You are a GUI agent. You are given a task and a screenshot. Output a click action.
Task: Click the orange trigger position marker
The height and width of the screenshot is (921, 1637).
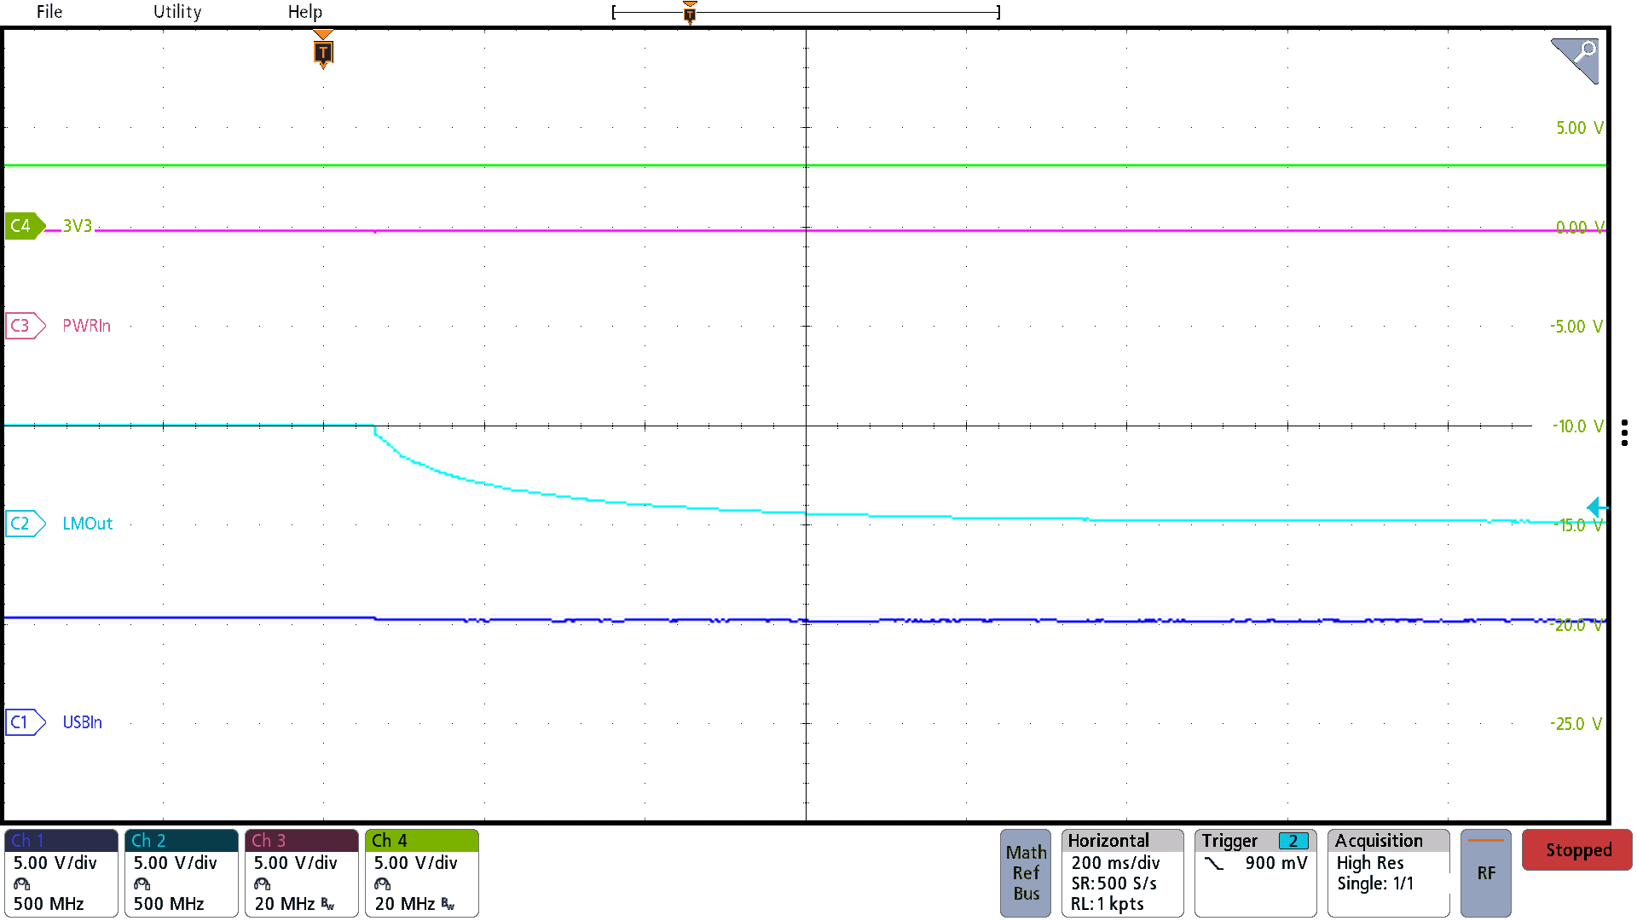322,51
